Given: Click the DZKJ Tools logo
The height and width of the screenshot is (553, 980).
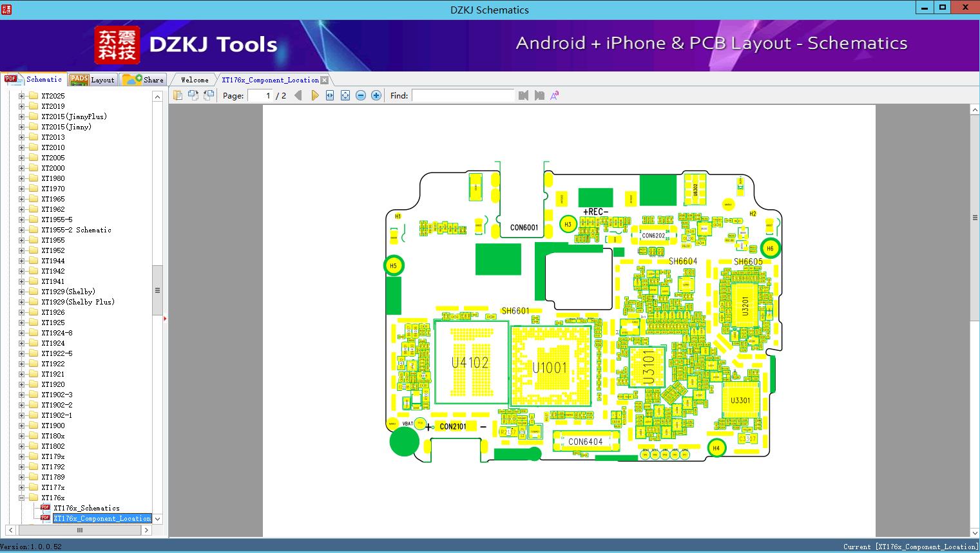Looking at the screenshot, I should point(187,44).
